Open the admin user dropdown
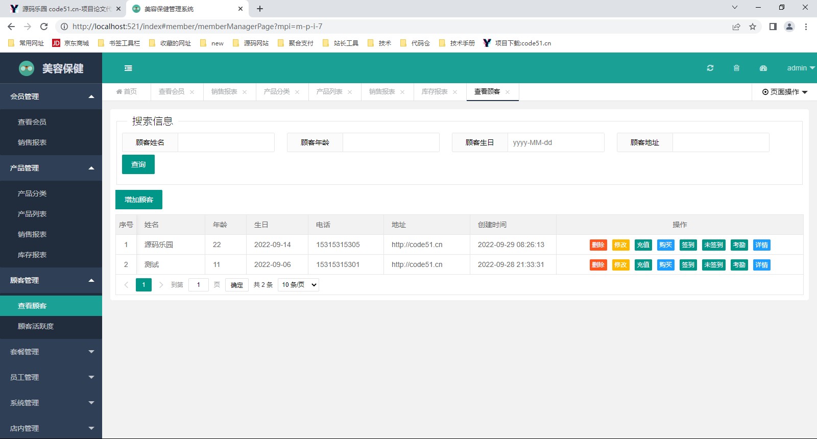Screen dimensions: 817x439 point(800,68)
